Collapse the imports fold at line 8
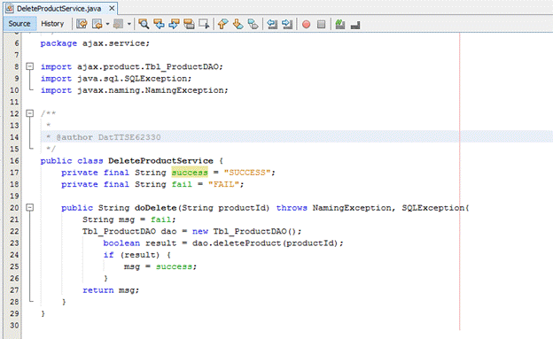 30,66
